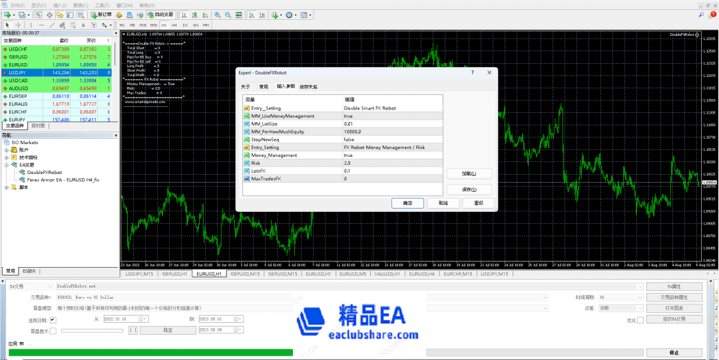Click the 打开图表 button in tester
The image size is (719, 360).
[x=674, y=308]
